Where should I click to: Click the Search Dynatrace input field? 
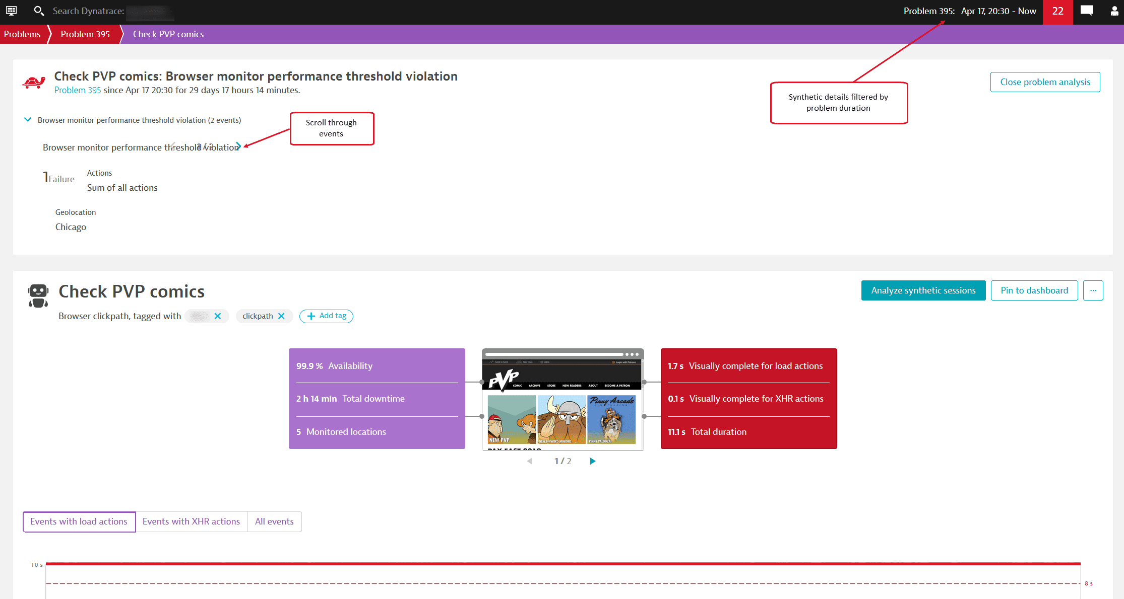pos(113,11)
